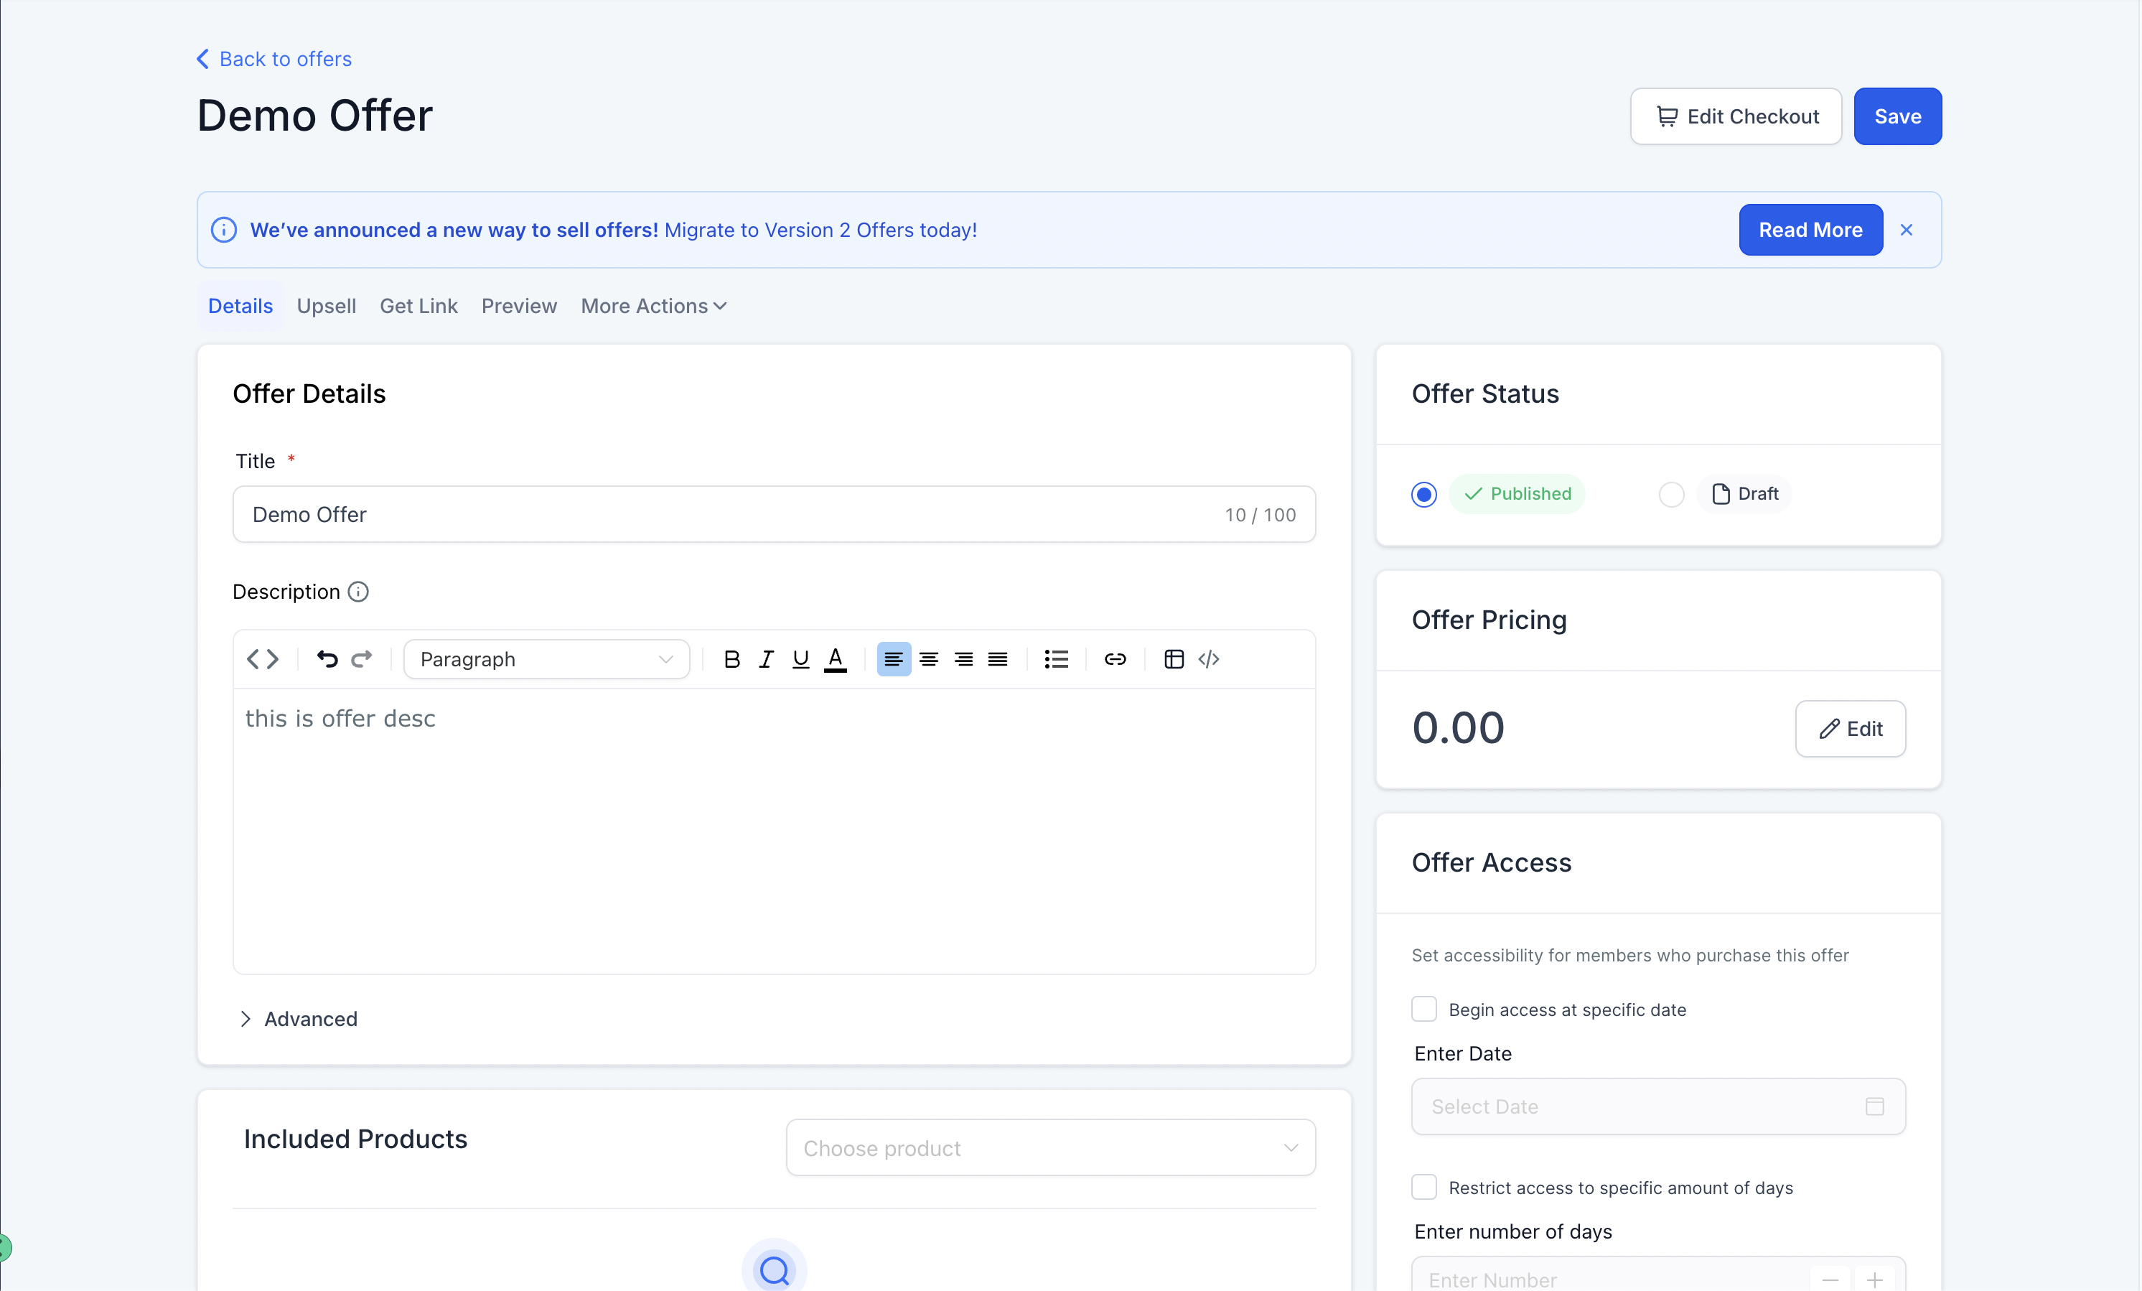
Task: Open the text color picker icon
Action: click(836, 659)
